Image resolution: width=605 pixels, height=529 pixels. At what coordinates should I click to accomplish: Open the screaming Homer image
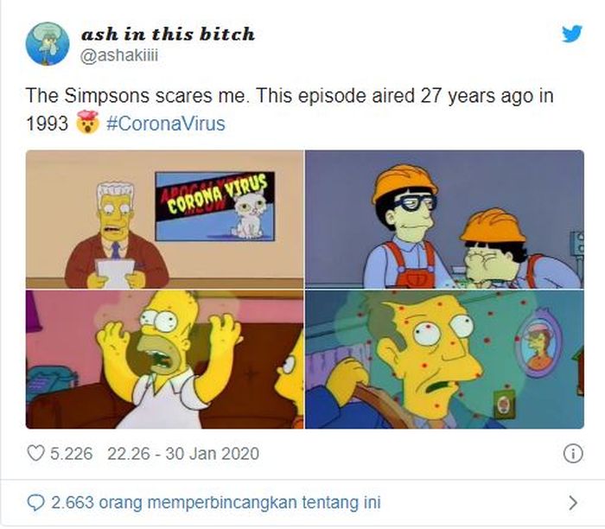pyautogui.click(x=165, y=360)
